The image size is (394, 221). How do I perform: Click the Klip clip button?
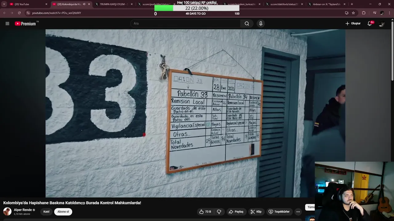(x=256, y=212)
